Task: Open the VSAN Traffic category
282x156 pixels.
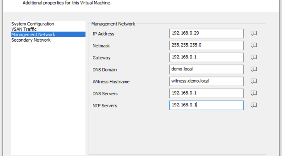Action: 24,29
